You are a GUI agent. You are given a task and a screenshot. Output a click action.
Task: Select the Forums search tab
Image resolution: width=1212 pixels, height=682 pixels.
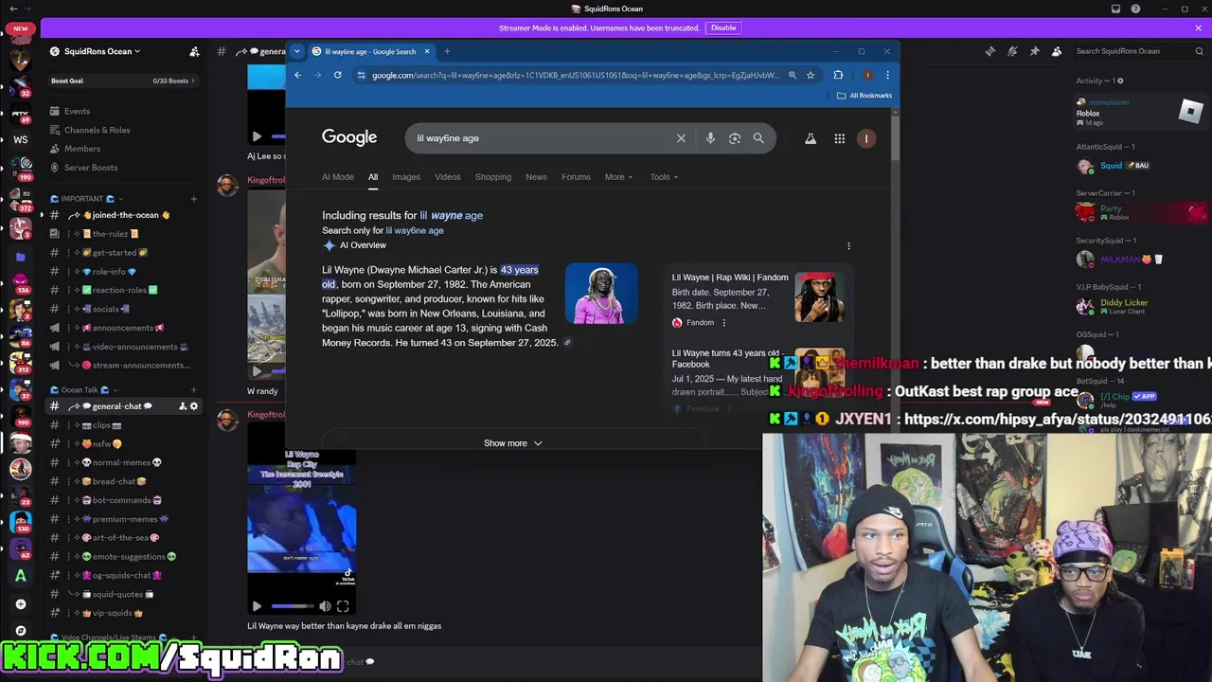pos(576,177)
